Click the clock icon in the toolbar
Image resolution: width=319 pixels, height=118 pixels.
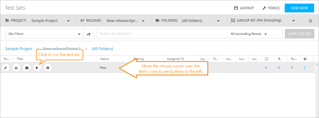(x=310, y=21)
